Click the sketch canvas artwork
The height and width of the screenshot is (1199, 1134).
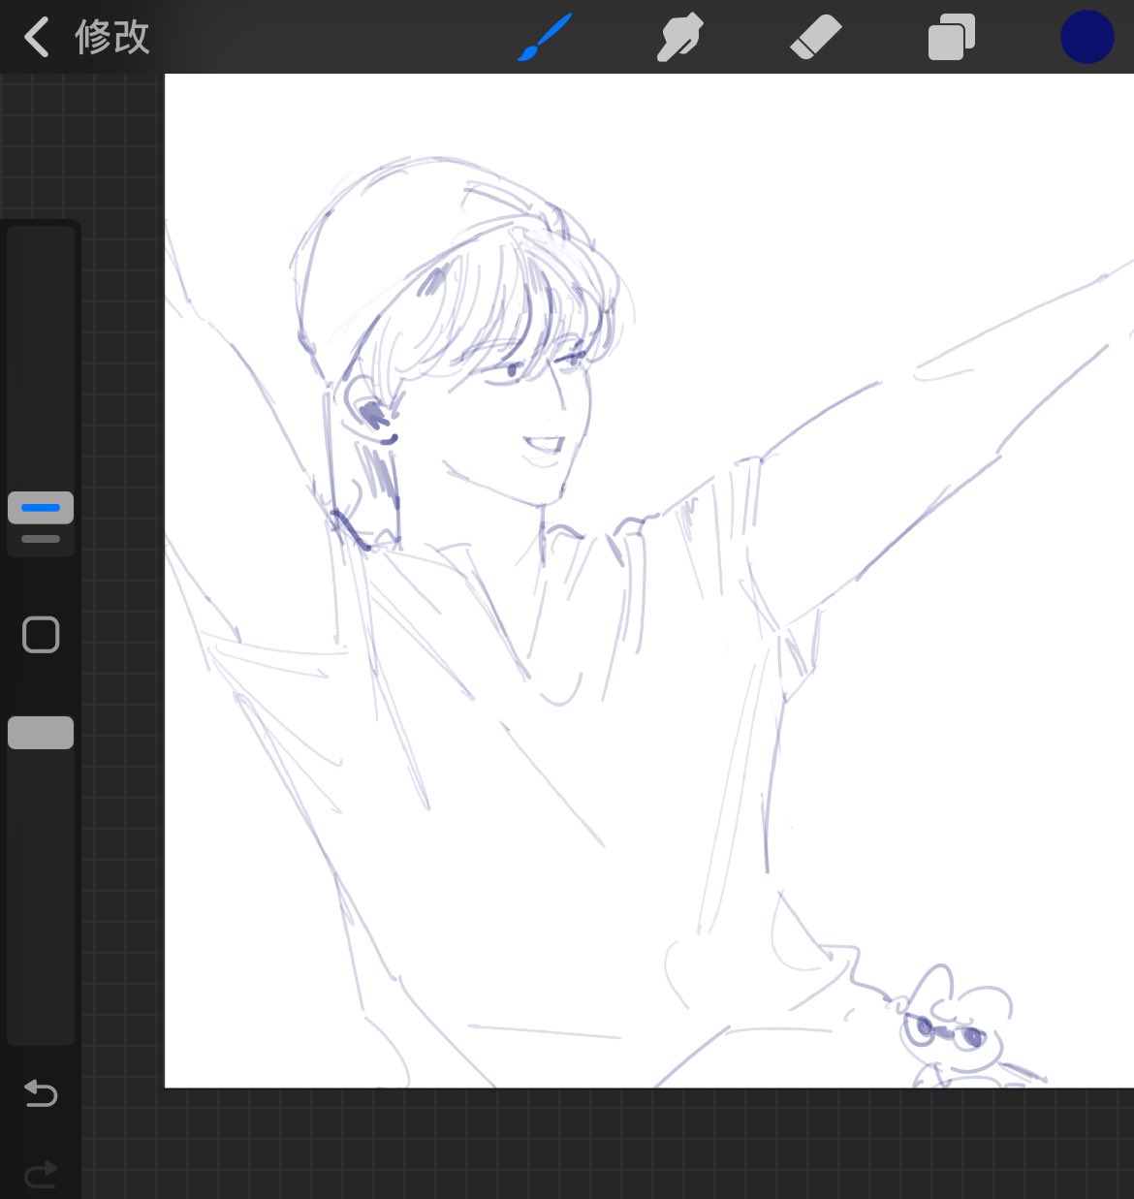tap(649, 581)
